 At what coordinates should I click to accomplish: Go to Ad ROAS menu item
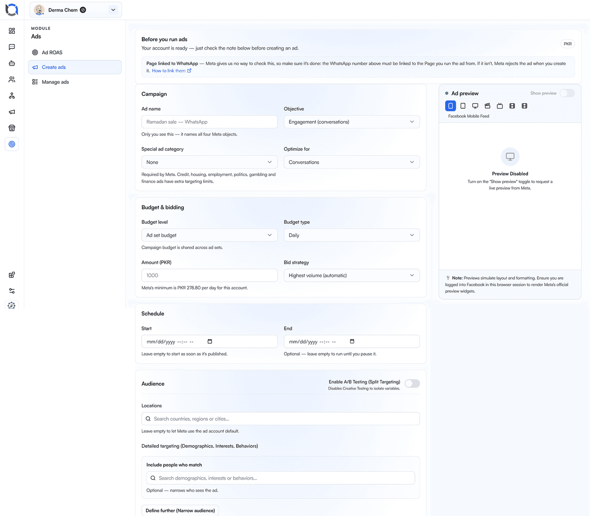coord(75,53)
